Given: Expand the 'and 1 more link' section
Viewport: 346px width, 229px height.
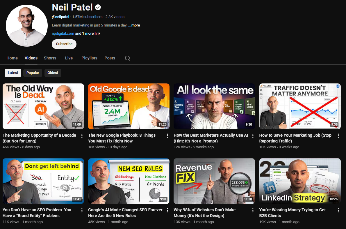Looking at the screenshot, I should [88, 33].
